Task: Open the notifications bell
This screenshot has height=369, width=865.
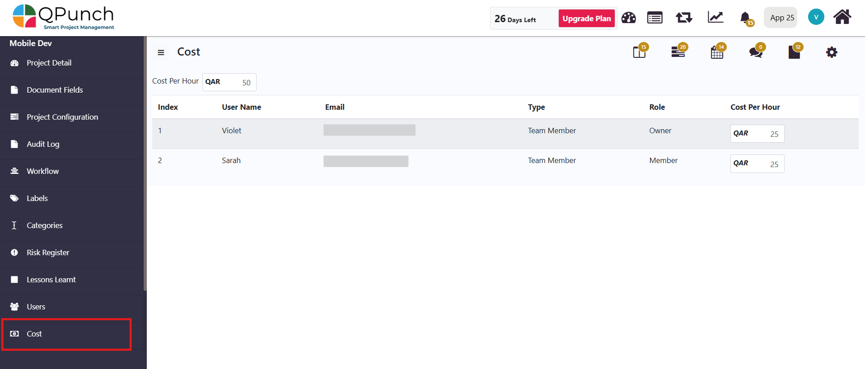Action: [746, 19]
